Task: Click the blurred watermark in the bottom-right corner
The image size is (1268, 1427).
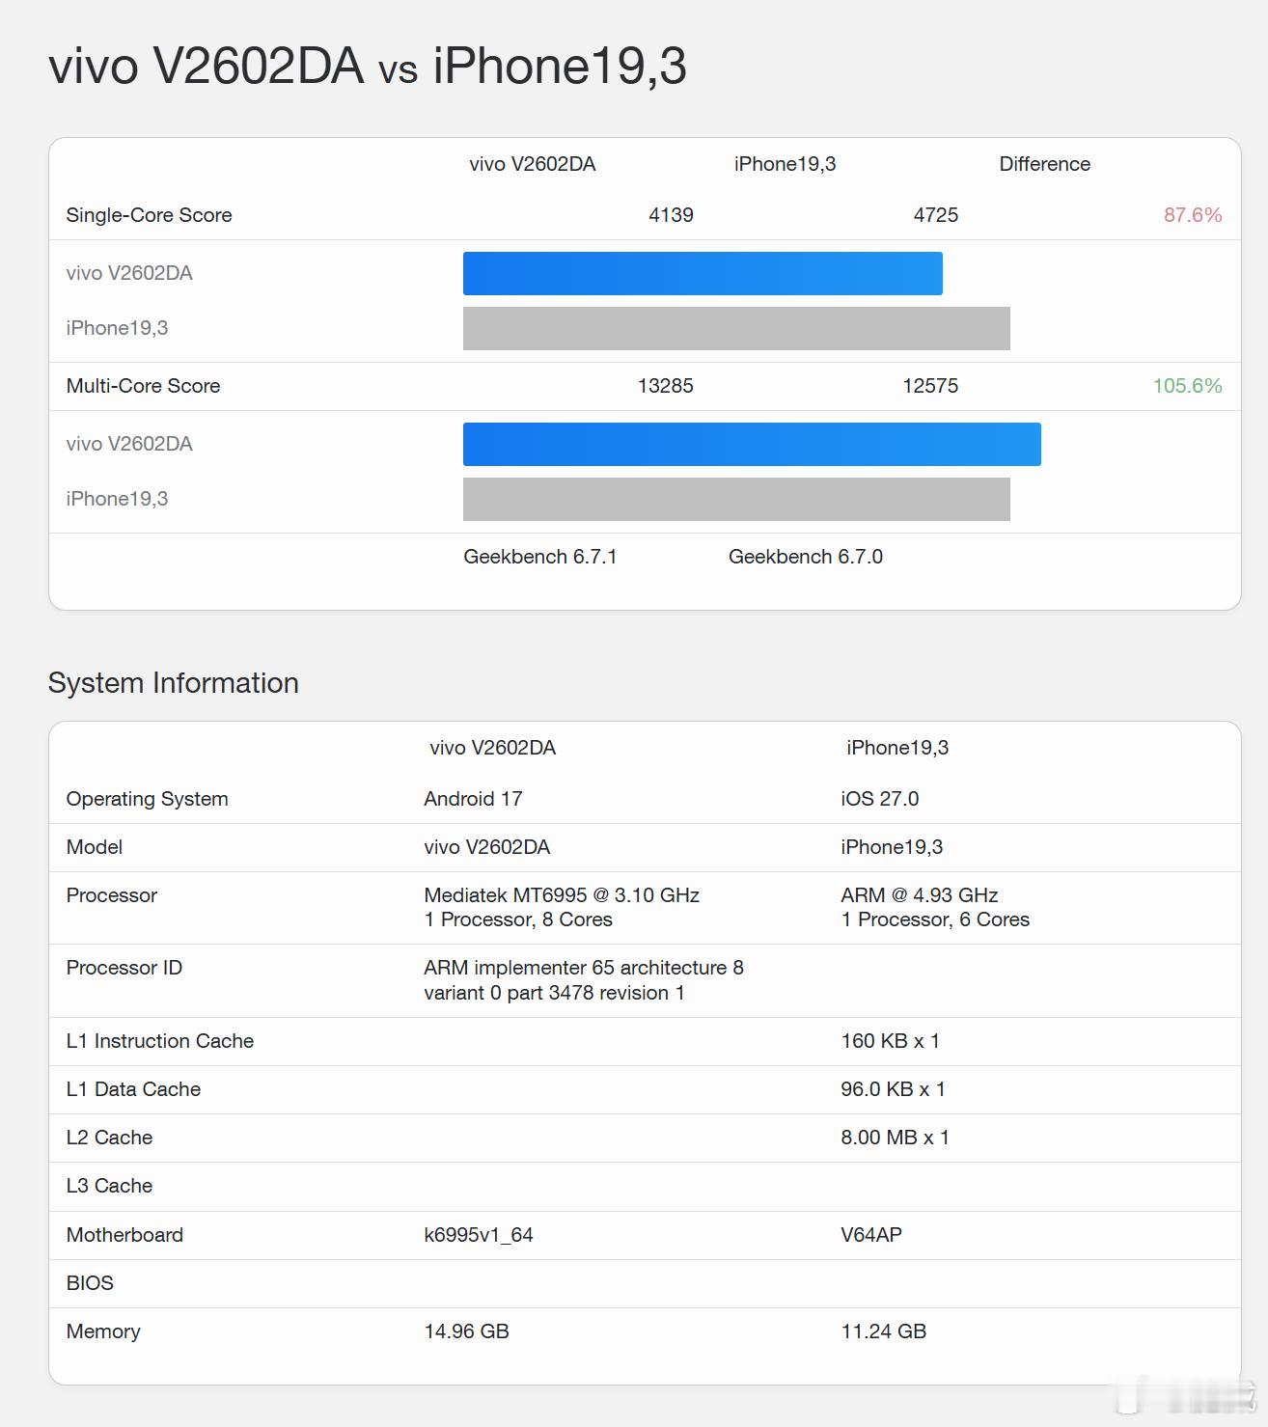Action: pyautogui.click(x=1187, y=1396)
